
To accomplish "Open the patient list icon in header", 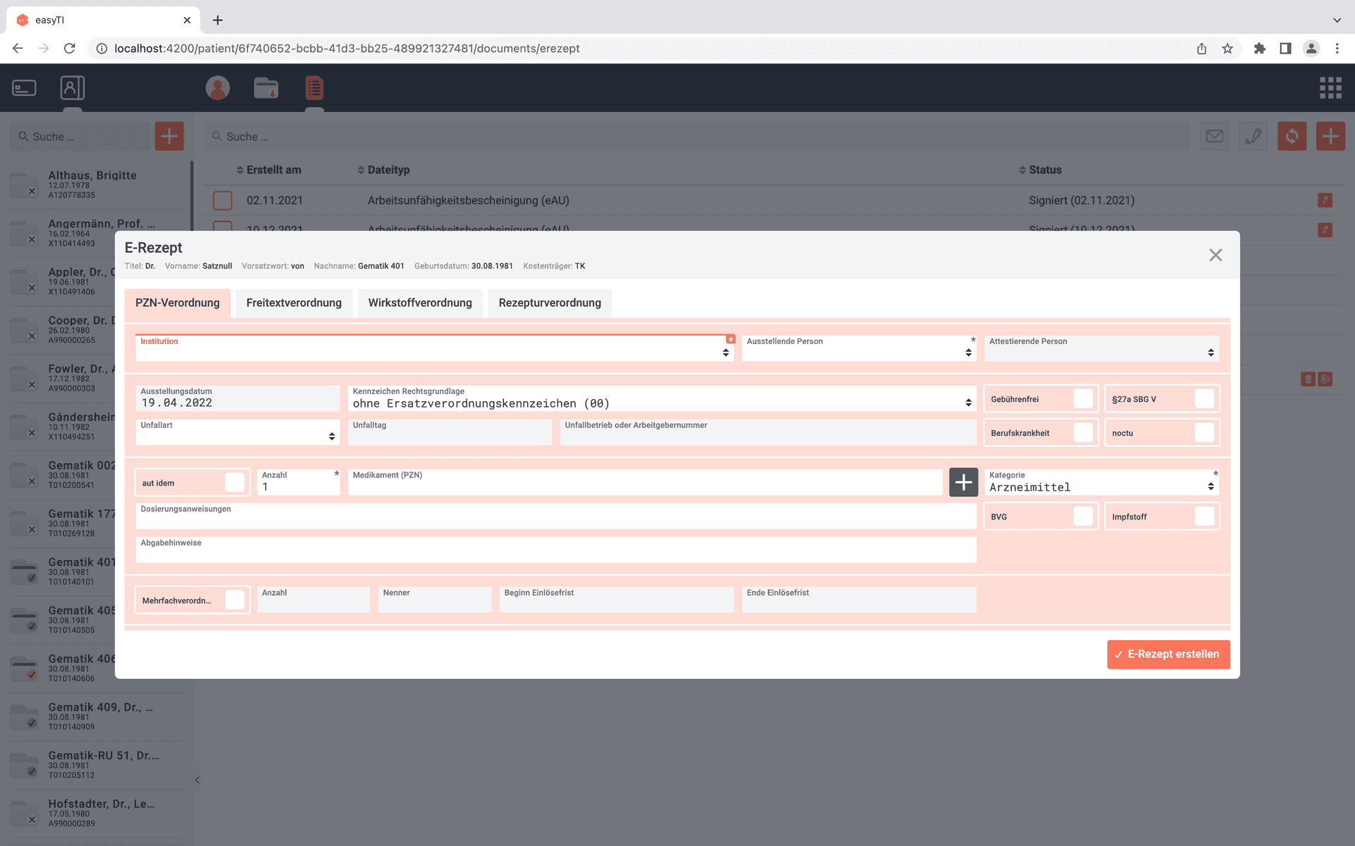I will tap(72, 88).
